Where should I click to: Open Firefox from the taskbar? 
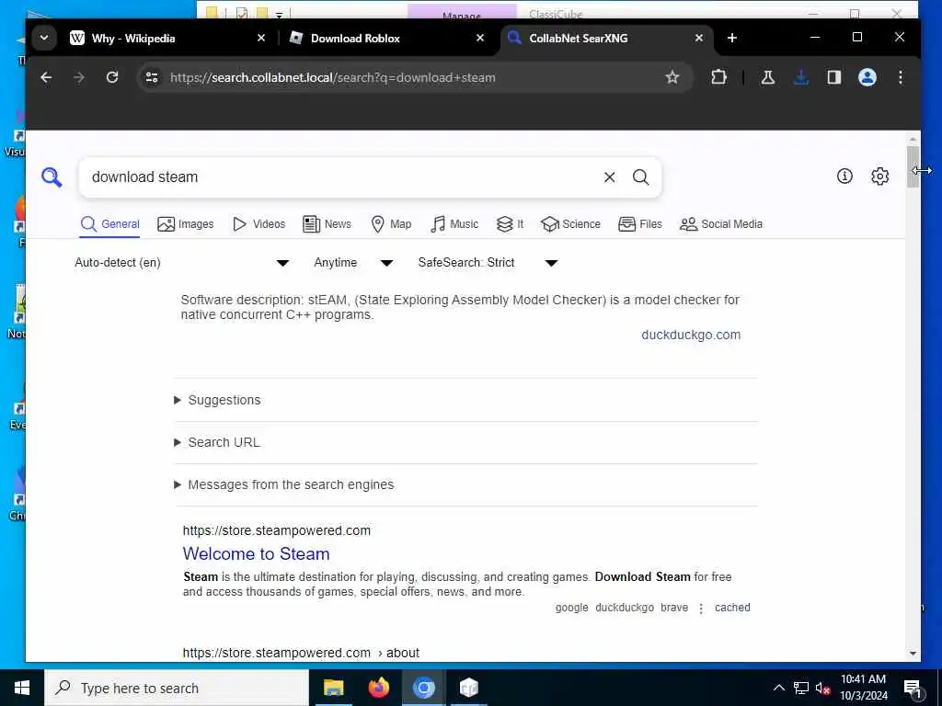pyautogui.click(x=378, y=688)
